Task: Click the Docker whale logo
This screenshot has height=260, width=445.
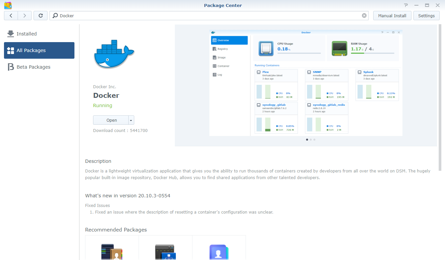Action: [x=114, y=54]
